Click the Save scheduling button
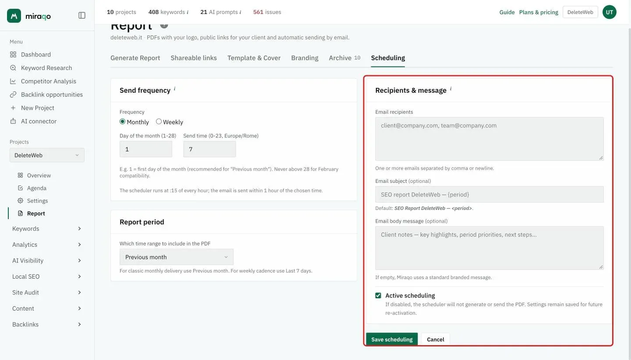The height and width of the screenshot is (360, 631). pyautogui.click(x=392, y=339)
